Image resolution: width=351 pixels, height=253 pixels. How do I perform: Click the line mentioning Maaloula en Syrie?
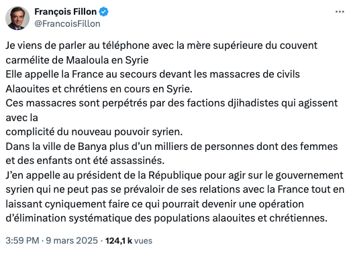coord(77,60)
